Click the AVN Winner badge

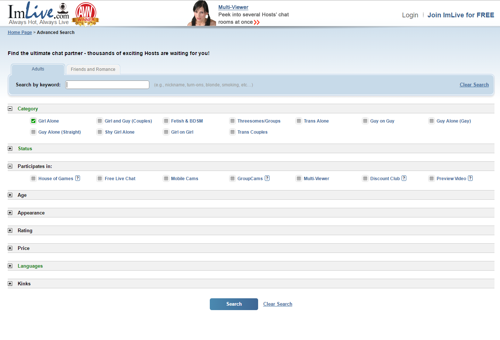point(86,14)
